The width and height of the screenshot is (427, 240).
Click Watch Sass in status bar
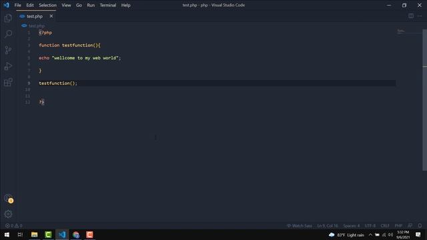click(300, 225)
